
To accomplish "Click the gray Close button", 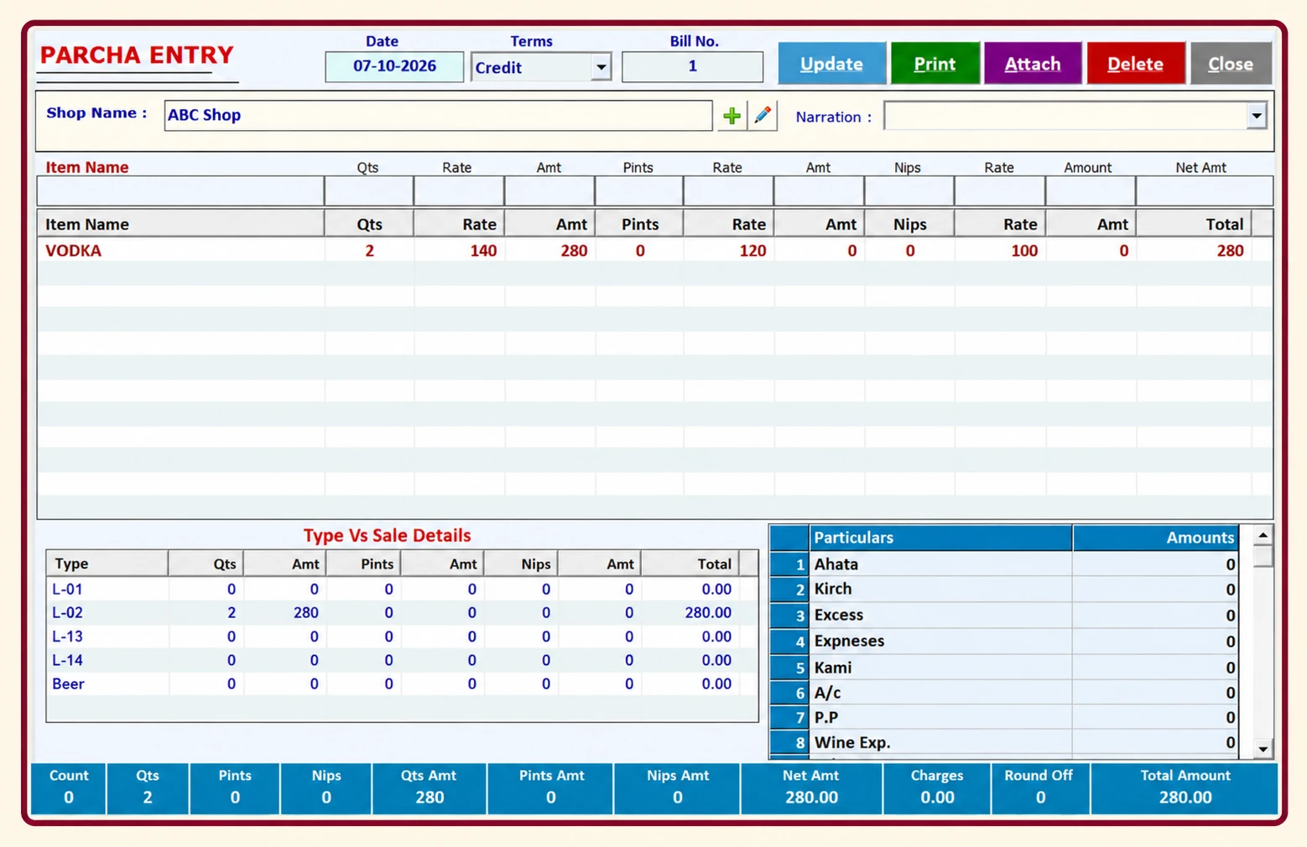I will [1231, 64].
